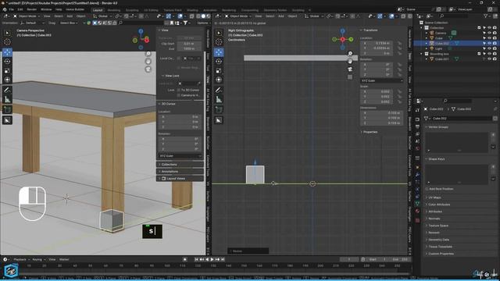
Task: Click Scale X field in Transform panel
Action: click(x=377, y=91)
